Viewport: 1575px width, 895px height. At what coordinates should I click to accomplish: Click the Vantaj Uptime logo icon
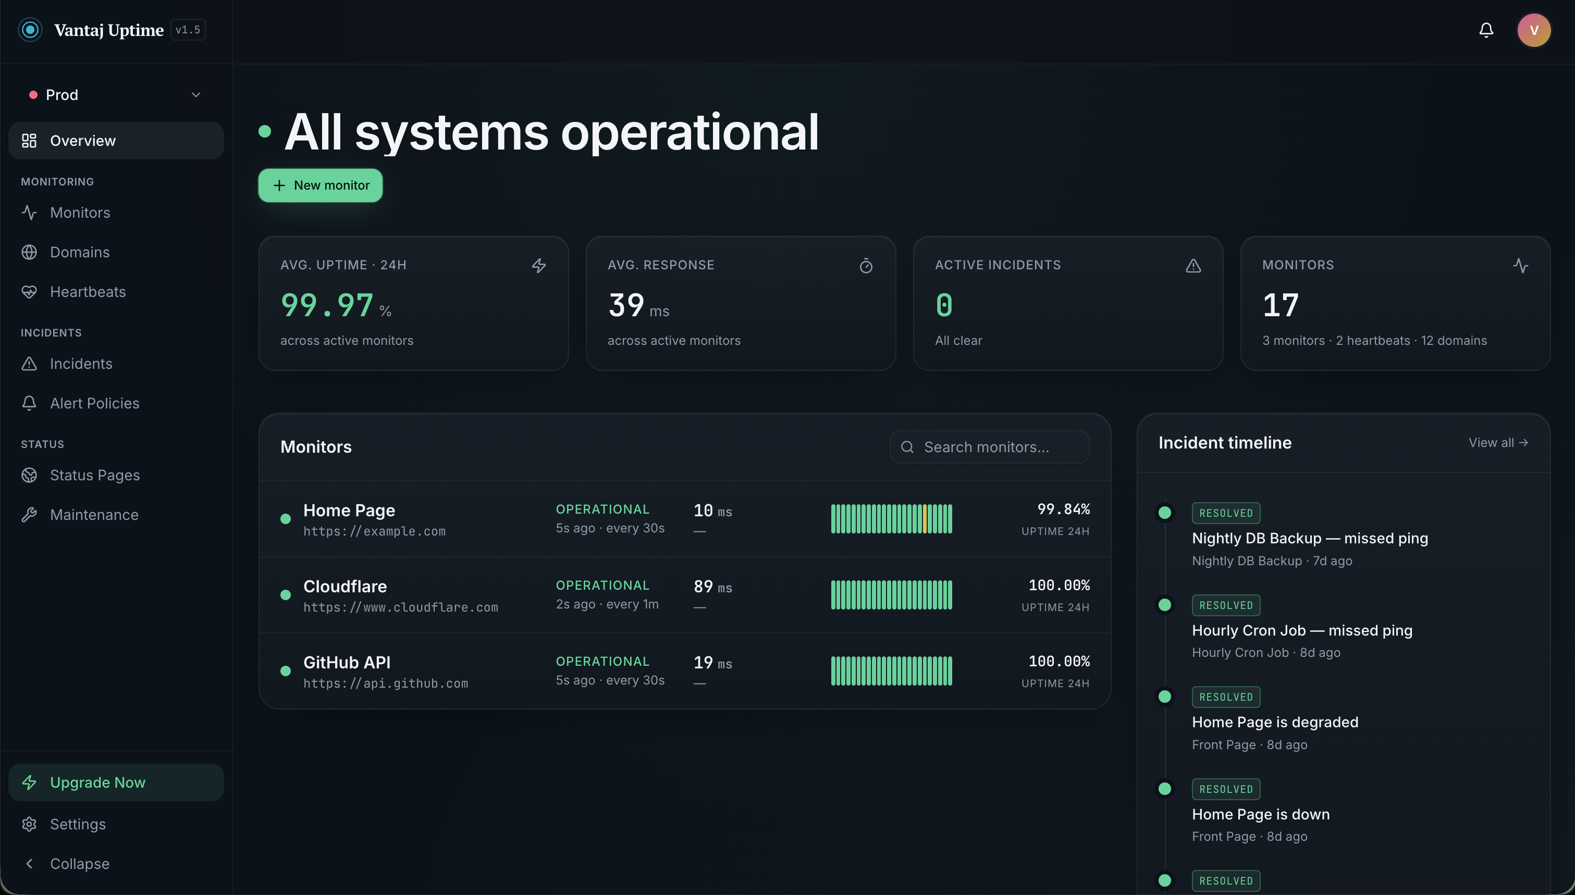click(30, 30)
